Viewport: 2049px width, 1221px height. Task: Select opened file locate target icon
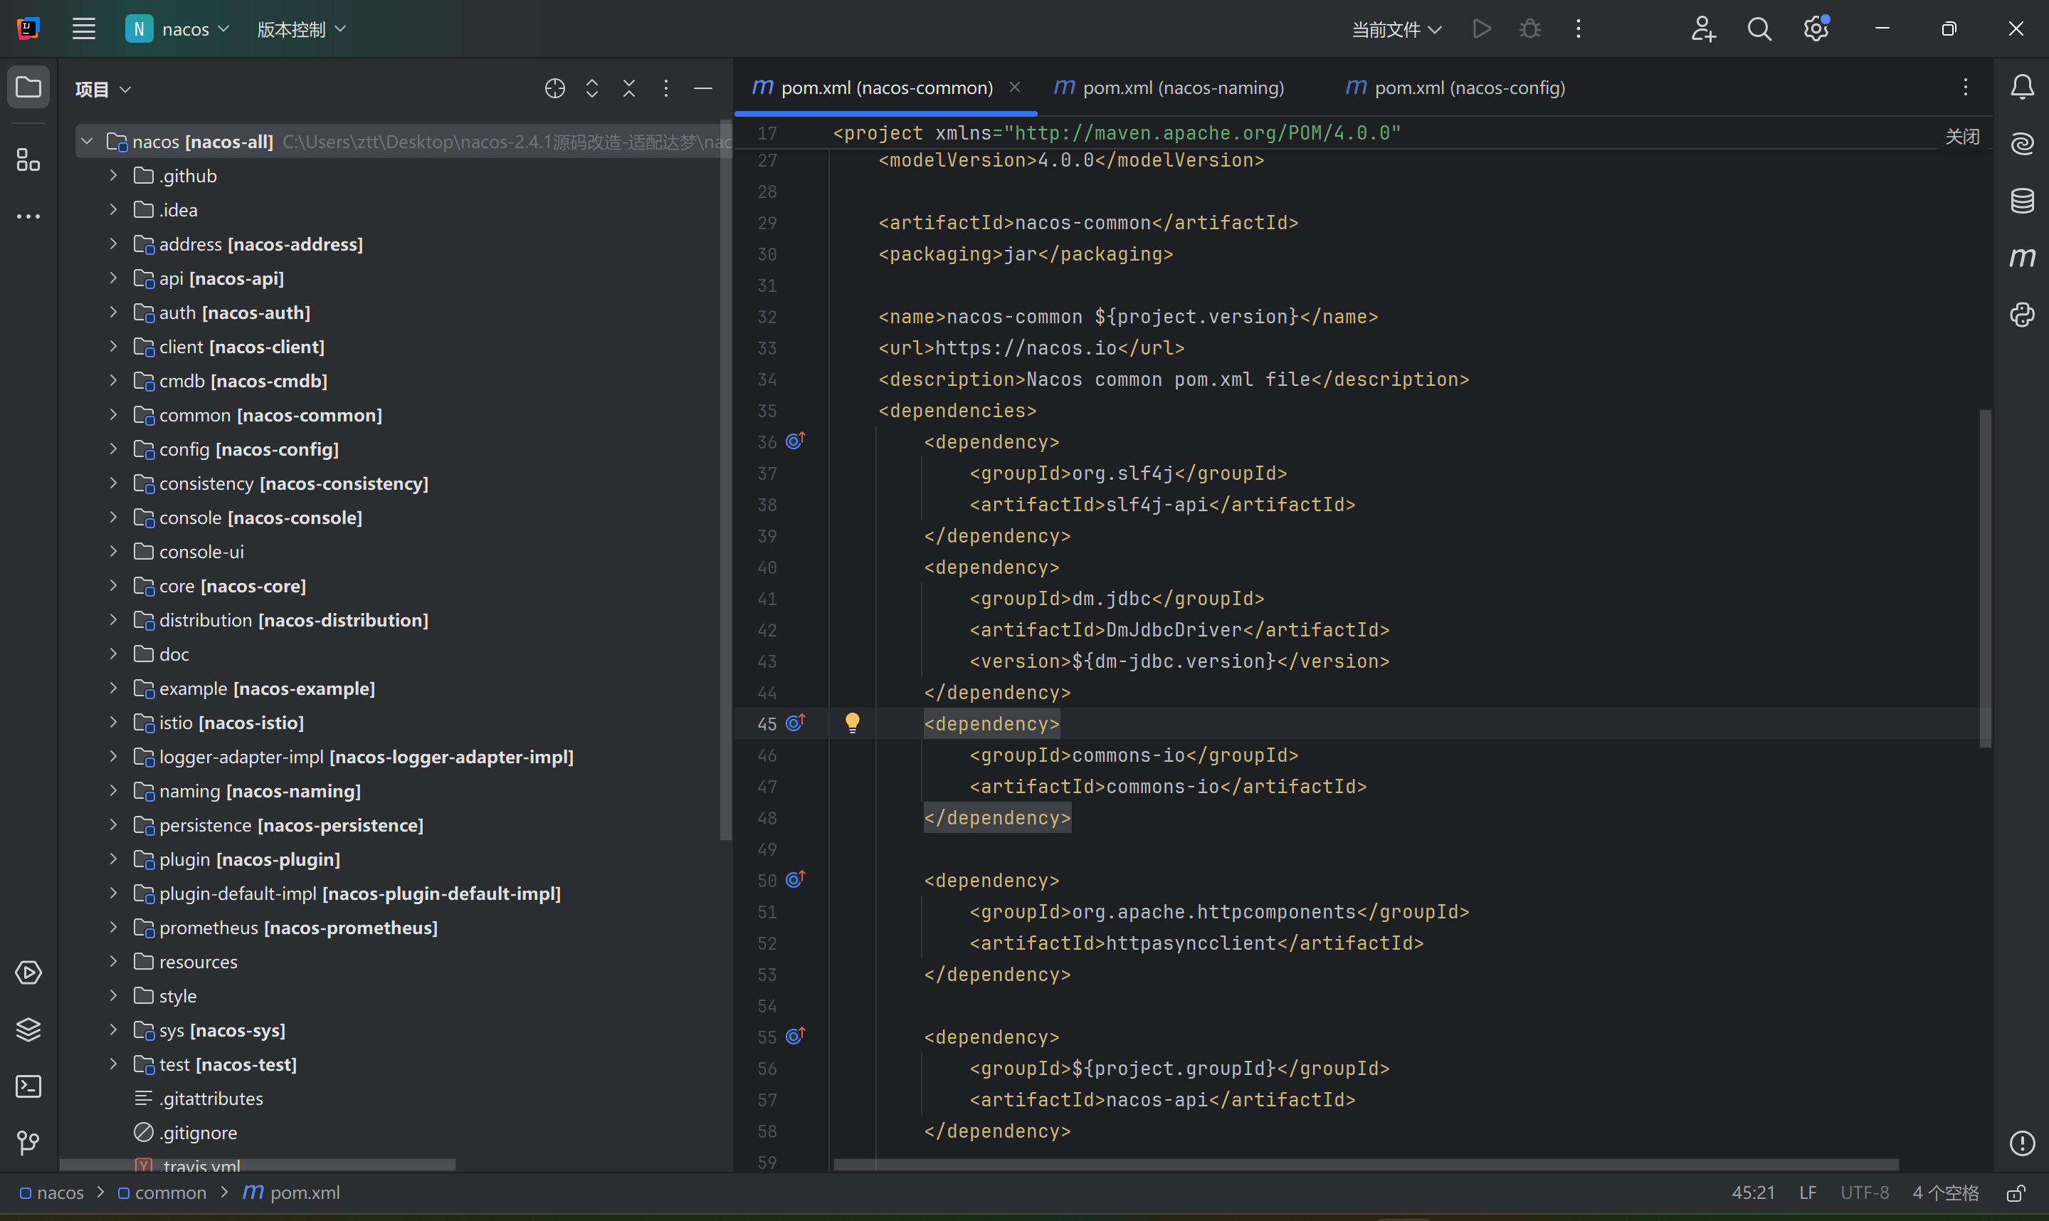[555, 88]
